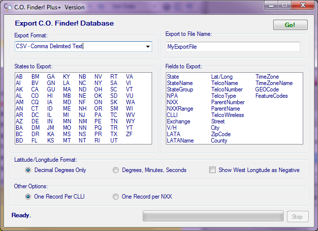Select the CLLI field
Screen dimensions: 318x231
[x=172, y=115]
